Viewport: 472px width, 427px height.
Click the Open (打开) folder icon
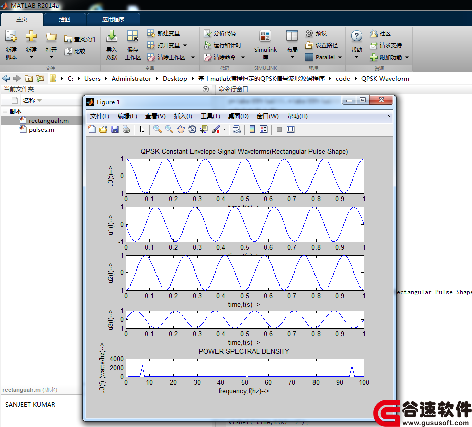51,37
